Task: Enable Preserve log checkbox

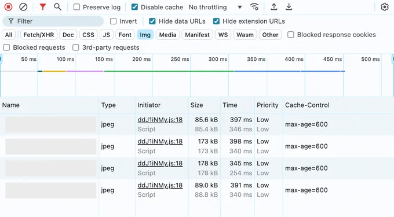Action: click(76, 7)
